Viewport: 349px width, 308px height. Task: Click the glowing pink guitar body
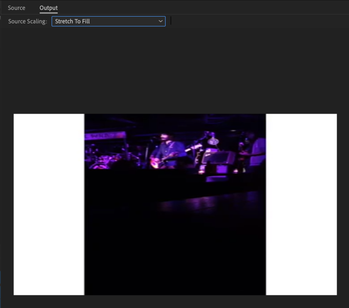tap(155, 163)
